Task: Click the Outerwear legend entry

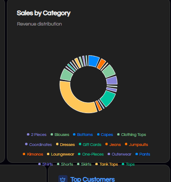Action: [119, 154]
